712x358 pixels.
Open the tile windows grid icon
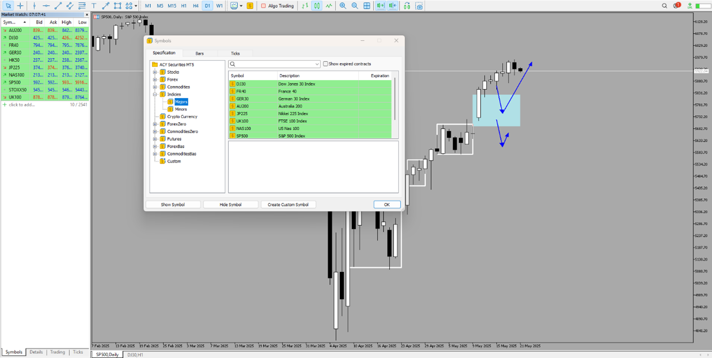click(367, 6)
